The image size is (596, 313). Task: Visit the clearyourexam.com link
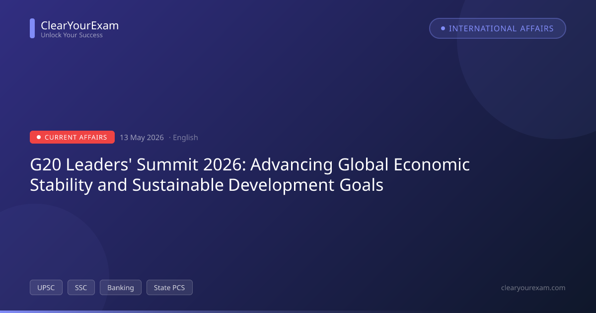click(533, 288)
